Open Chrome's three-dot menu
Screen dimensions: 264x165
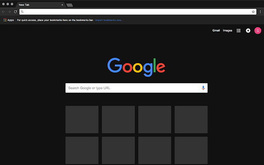pyautogui.click(x=260, y=12)
